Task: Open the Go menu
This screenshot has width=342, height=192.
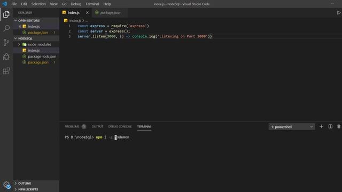Action: pos(64,4)
